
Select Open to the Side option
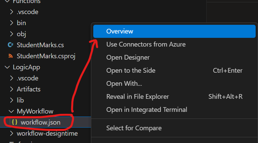pos(174,70)
